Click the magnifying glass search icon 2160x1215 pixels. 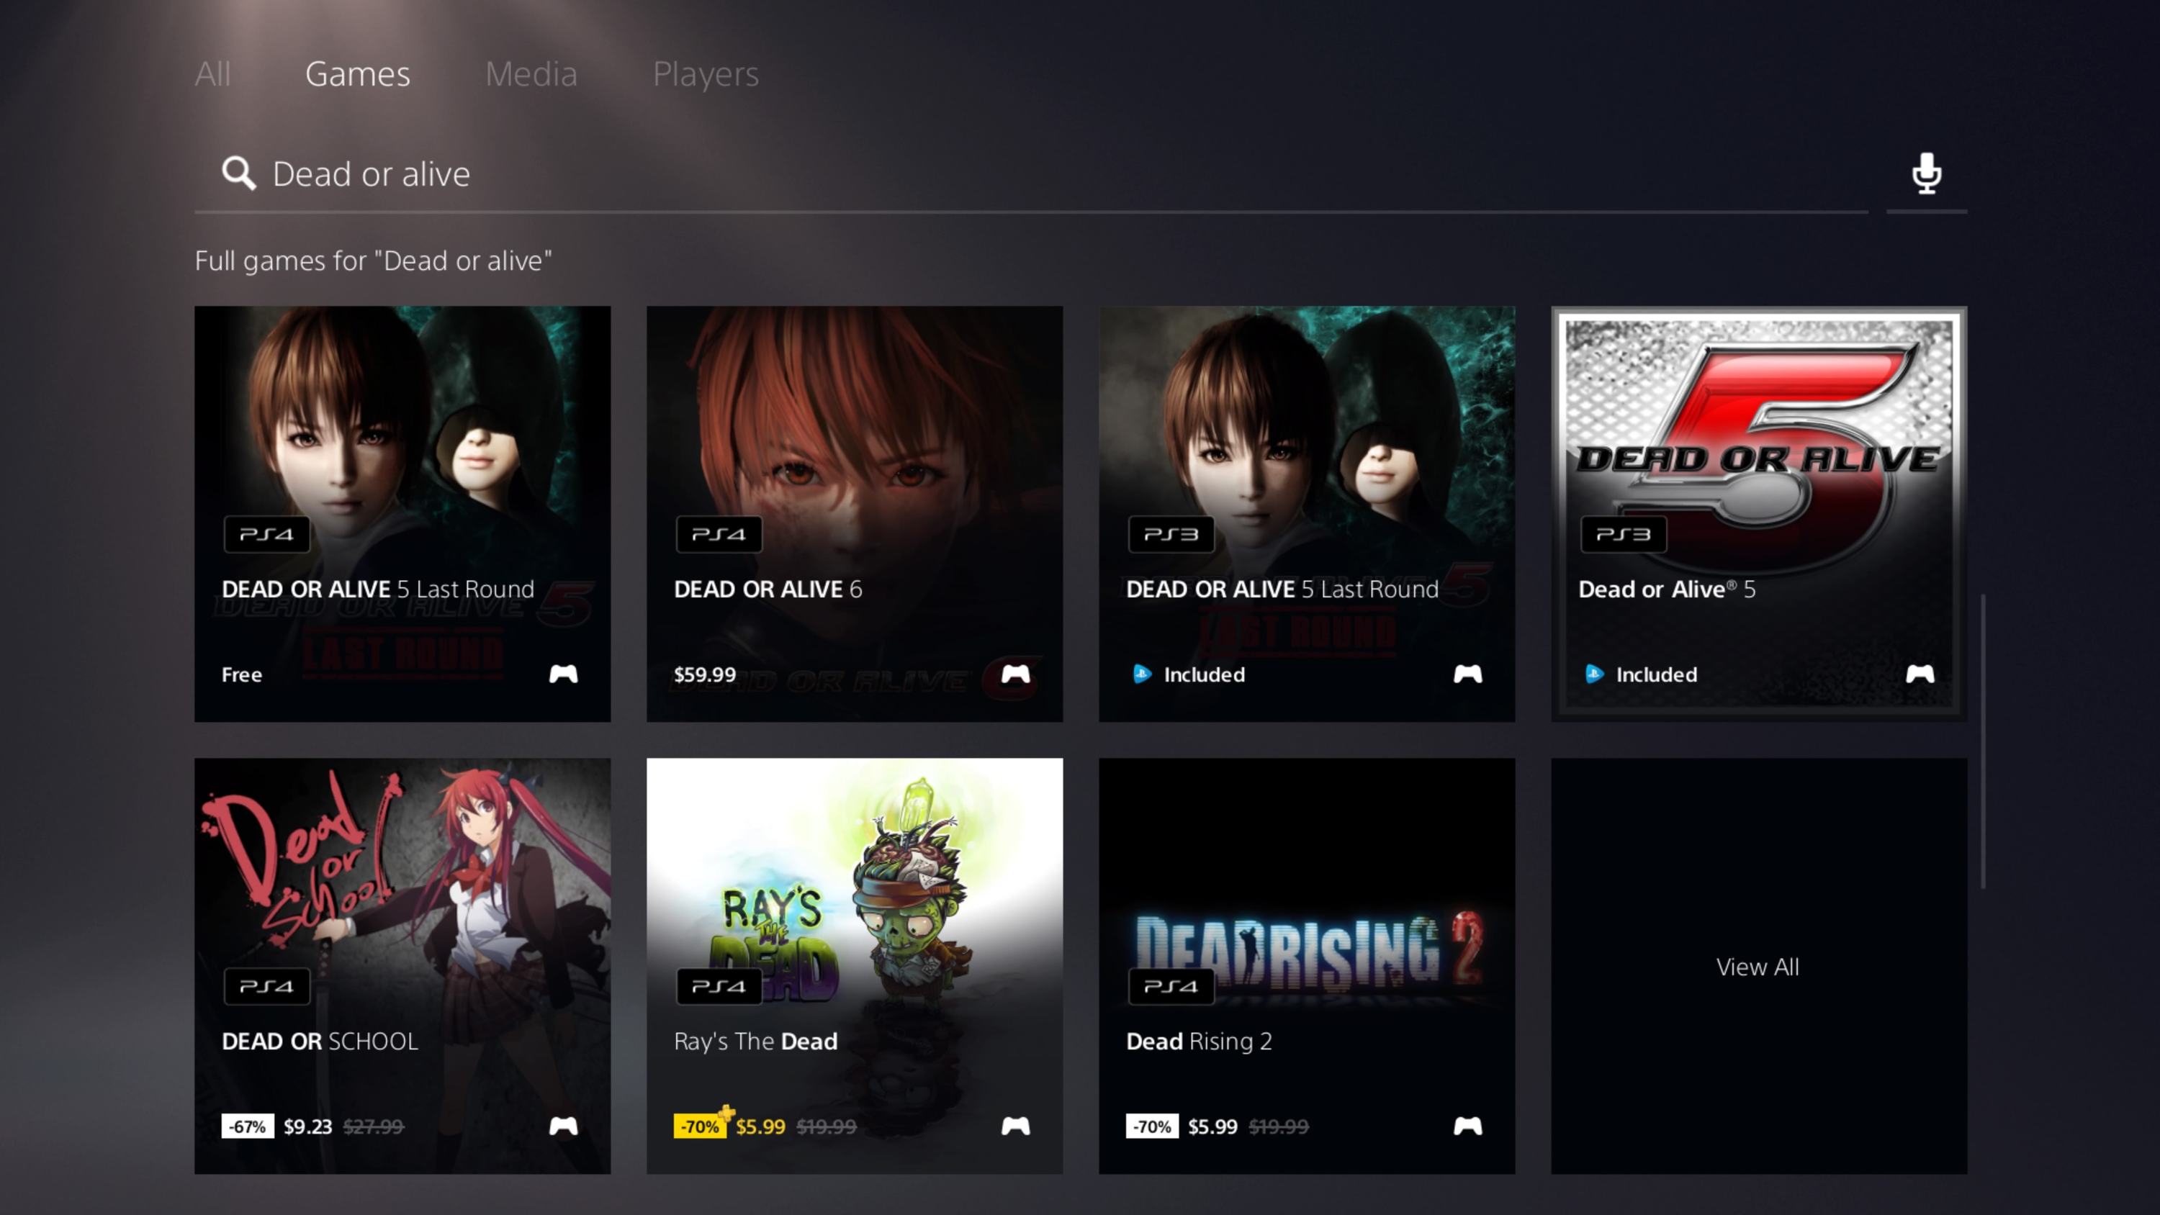pos(238,173)
